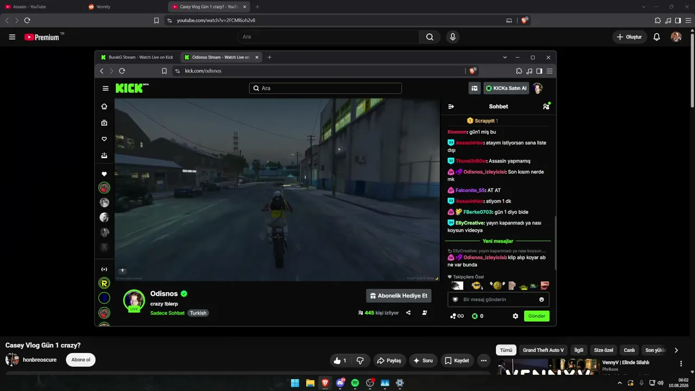
Task: Open options menu for VennyV recommended video
Action: [681, 364]
